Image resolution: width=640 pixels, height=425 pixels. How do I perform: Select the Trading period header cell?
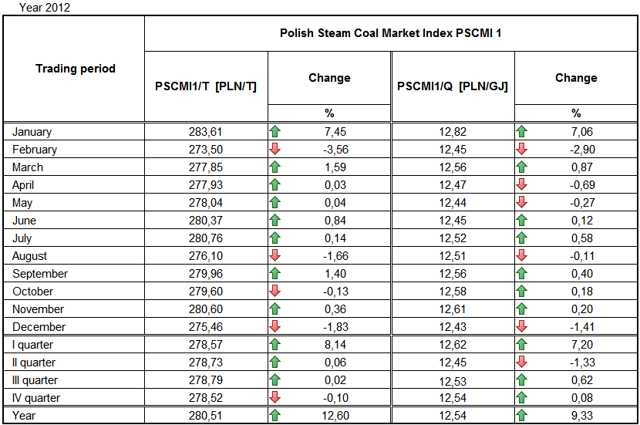tap(76, 69)
